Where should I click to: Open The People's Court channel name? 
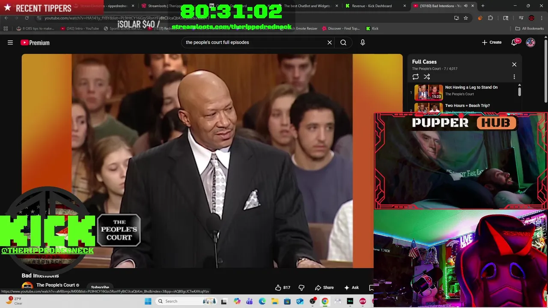[56, 285]
